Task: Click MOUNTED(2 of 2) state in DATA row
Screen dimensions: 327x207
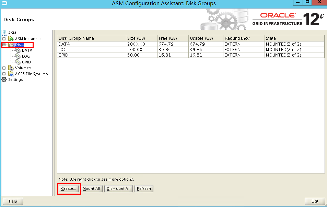Action: click(294, 44)
